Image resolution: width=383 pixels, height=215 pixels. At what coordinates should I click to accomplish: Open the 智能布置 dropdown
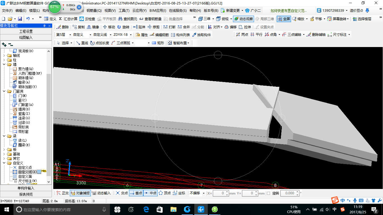[179, 43]
